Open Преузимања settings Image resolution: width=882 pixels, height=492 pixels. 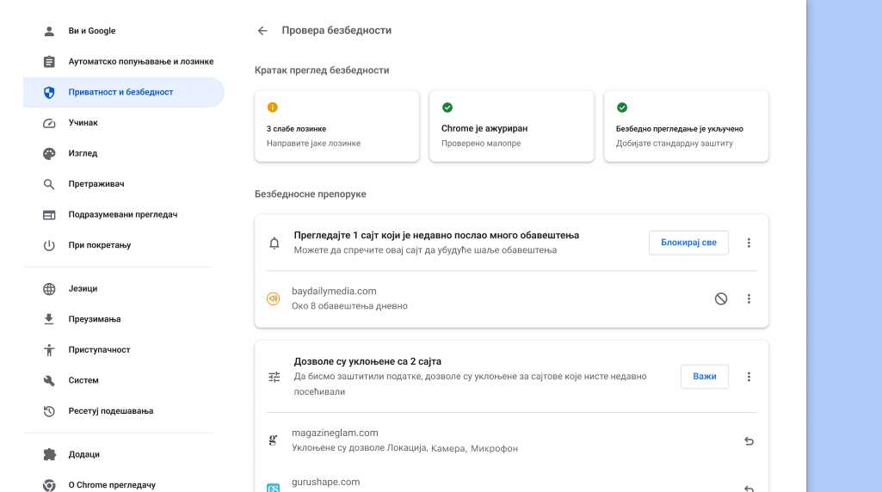pyautogui.click(x=124, y=319)
